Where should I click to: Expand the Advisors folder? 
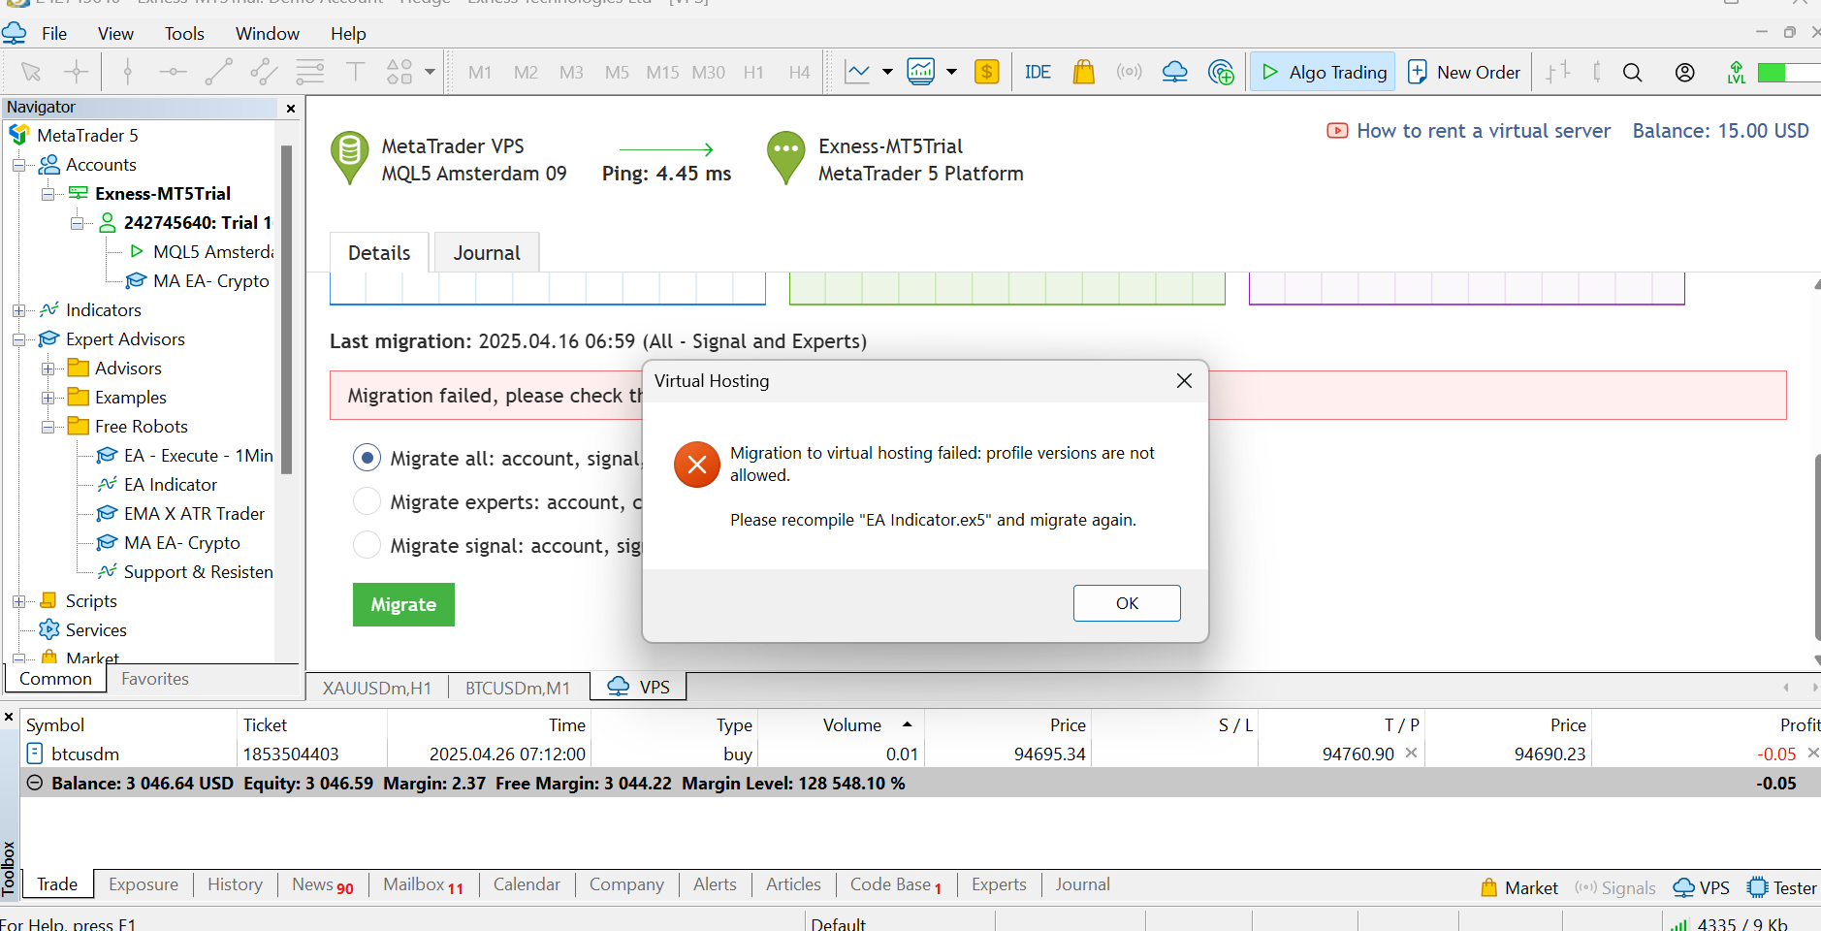[x=48, y=369]
